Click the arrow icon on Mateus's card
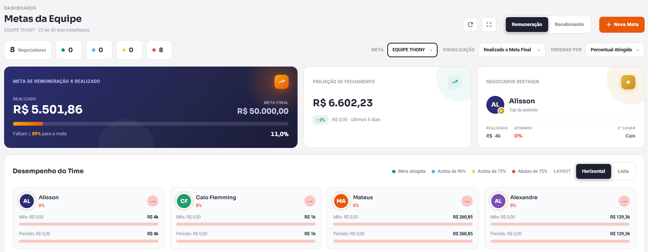Screen dimensions: 648x252 pos(467,201)
